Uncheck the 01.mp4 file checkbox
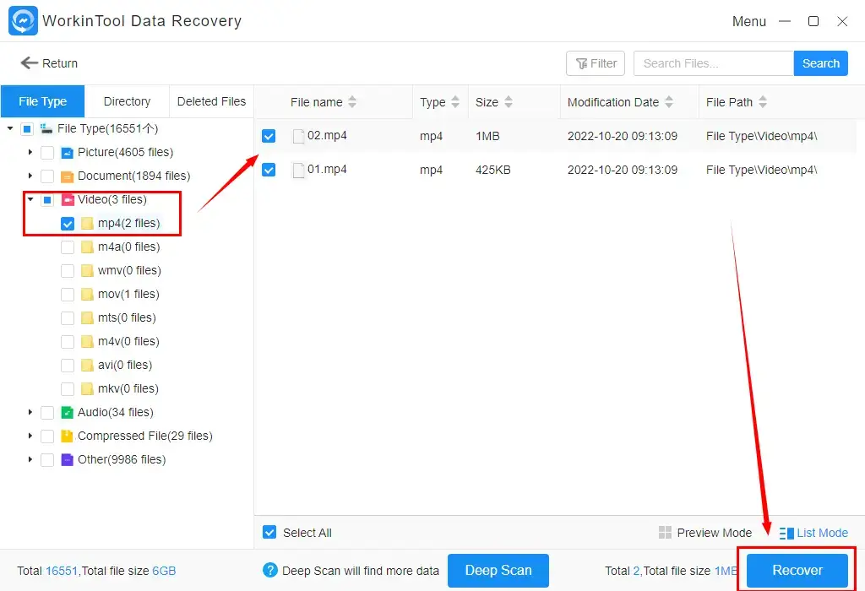The width and height of the screenshot is (865, 591). [x=269, y=170]
